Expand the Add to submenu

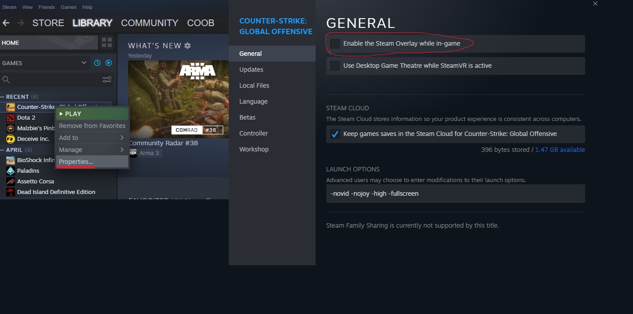[x=92, y=138]
